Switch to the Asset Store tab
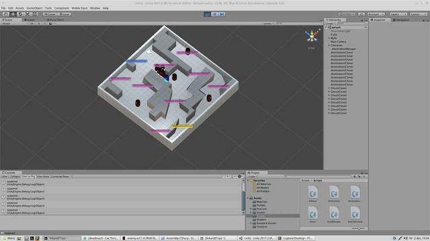Viewport: 430px width, 241px height. [55, 19]
